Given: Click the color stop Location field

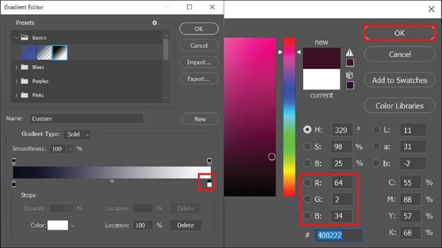Looking at the screenshot, I should point(143,225).
